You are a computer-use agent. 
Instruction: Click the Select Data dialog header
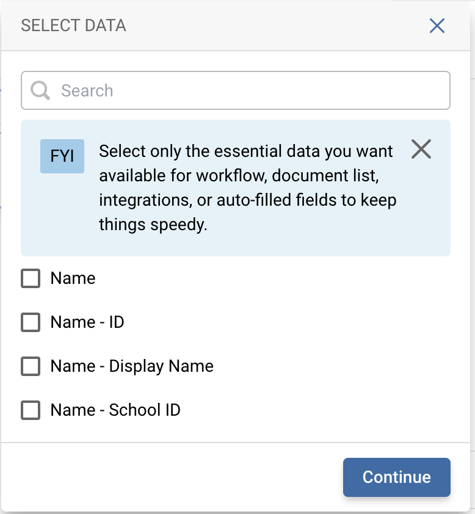[73, 26]
